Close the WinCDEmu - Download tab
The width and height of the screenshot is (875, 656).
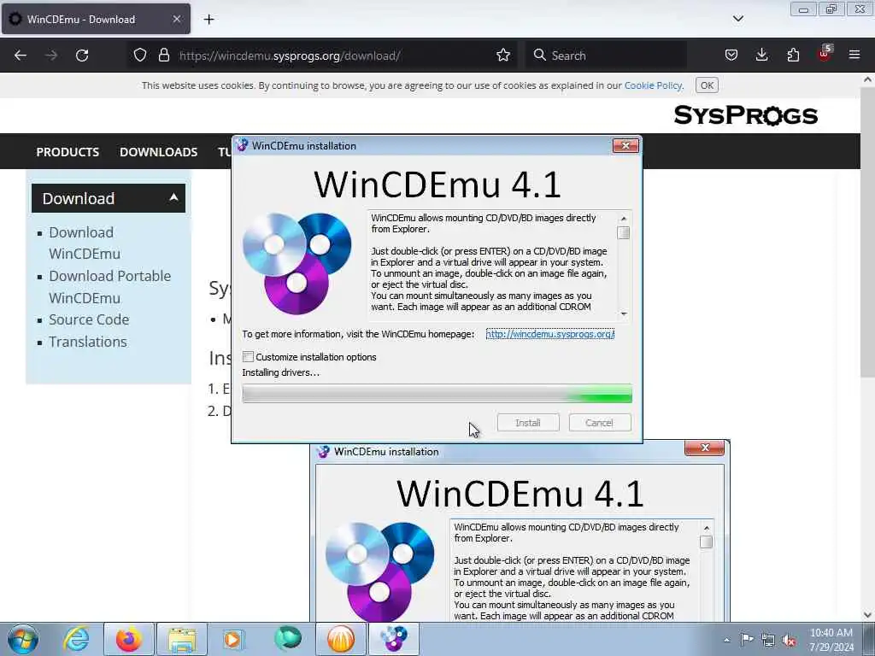(176, 19)
